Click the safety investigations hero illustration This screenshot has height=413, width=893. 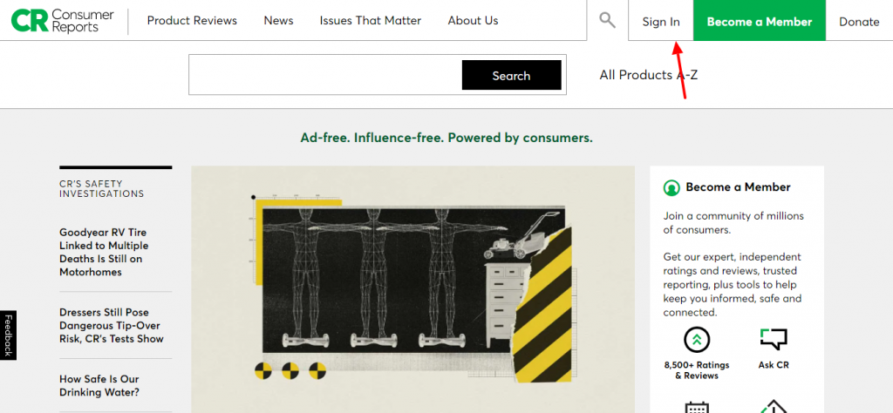point(412,289)
